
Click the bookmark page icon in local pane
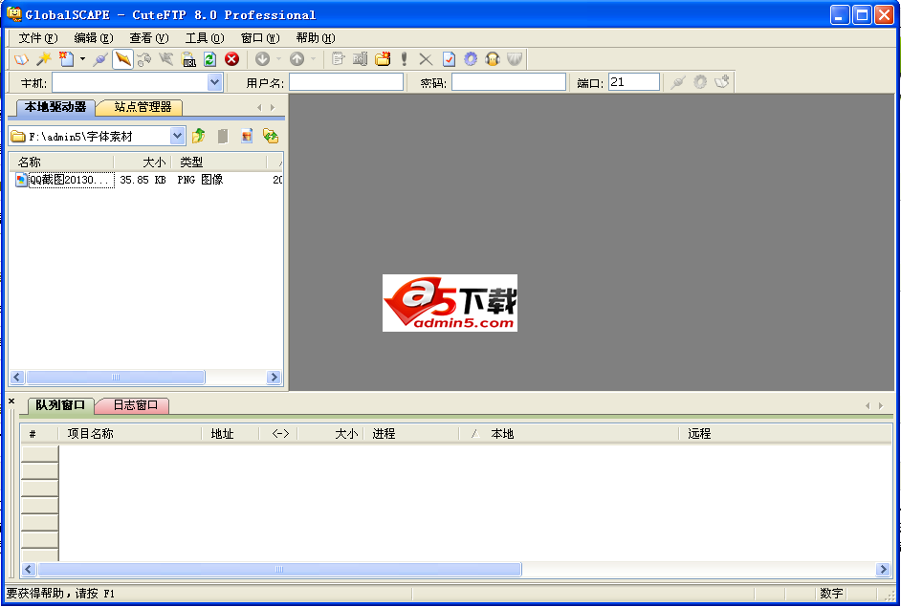[x=247, y=136]
